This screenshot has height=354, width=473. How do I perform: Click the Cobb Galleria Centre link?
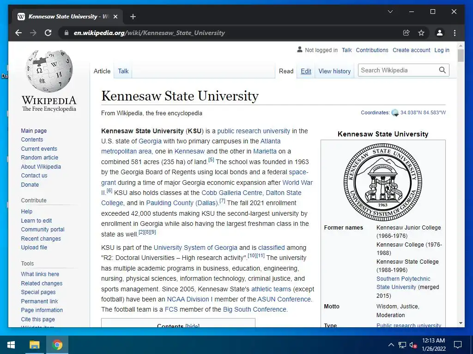232,193
